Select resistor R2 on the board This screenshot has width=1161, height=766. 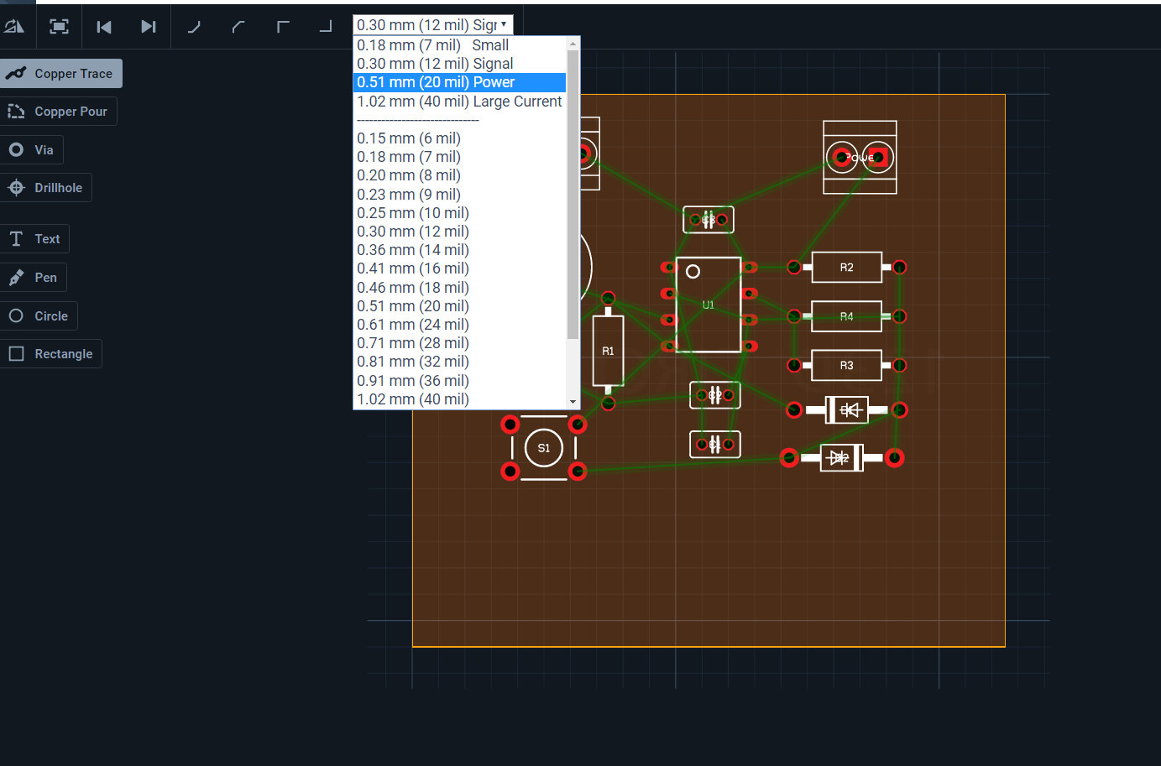pos(847,268)
